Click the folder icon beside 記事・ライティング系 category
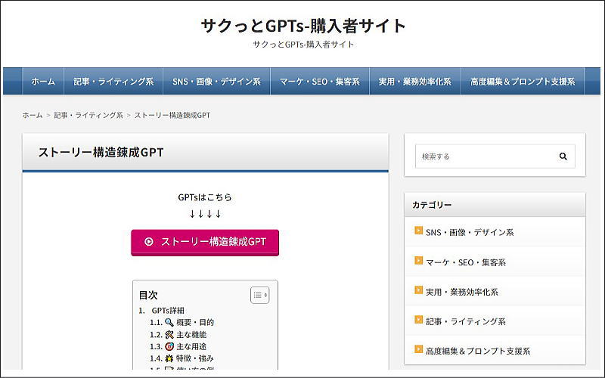This screenshot has height=378, width=605. pyautogui.click(x=418, y=321)
